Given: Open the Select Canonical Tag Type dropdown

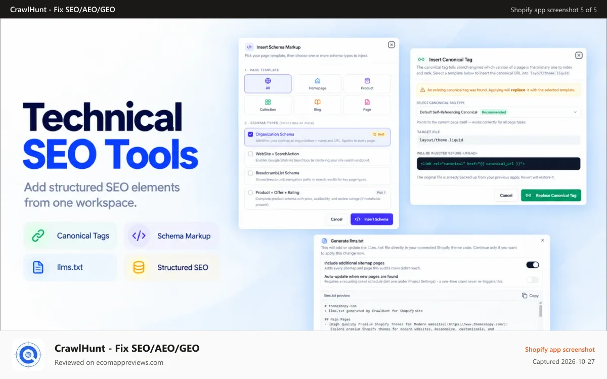Looking at the screenshot, I should [x=499, y=112].
